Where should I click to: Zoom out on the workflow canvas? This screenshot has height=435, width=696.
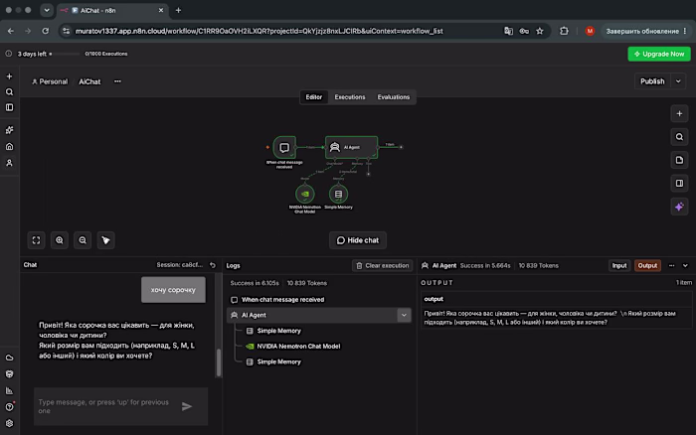(x=83, y=240)
